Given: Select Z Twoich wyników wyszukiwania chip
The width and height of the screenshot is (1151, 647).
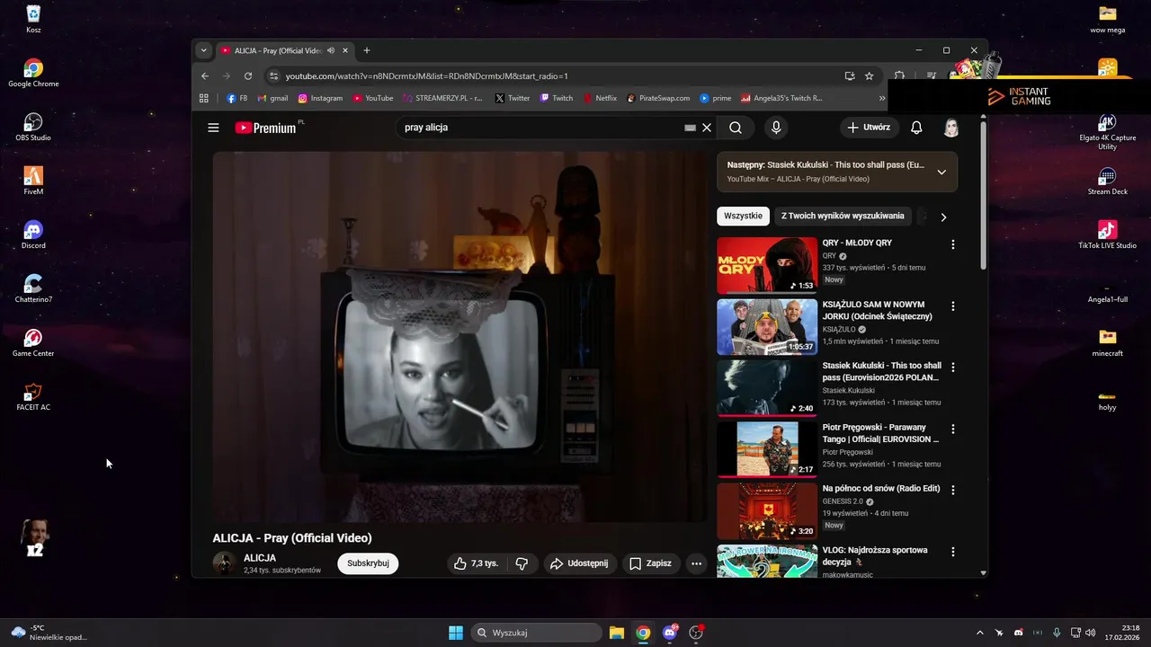Looking at the screenshot, I should click(843, 216).
